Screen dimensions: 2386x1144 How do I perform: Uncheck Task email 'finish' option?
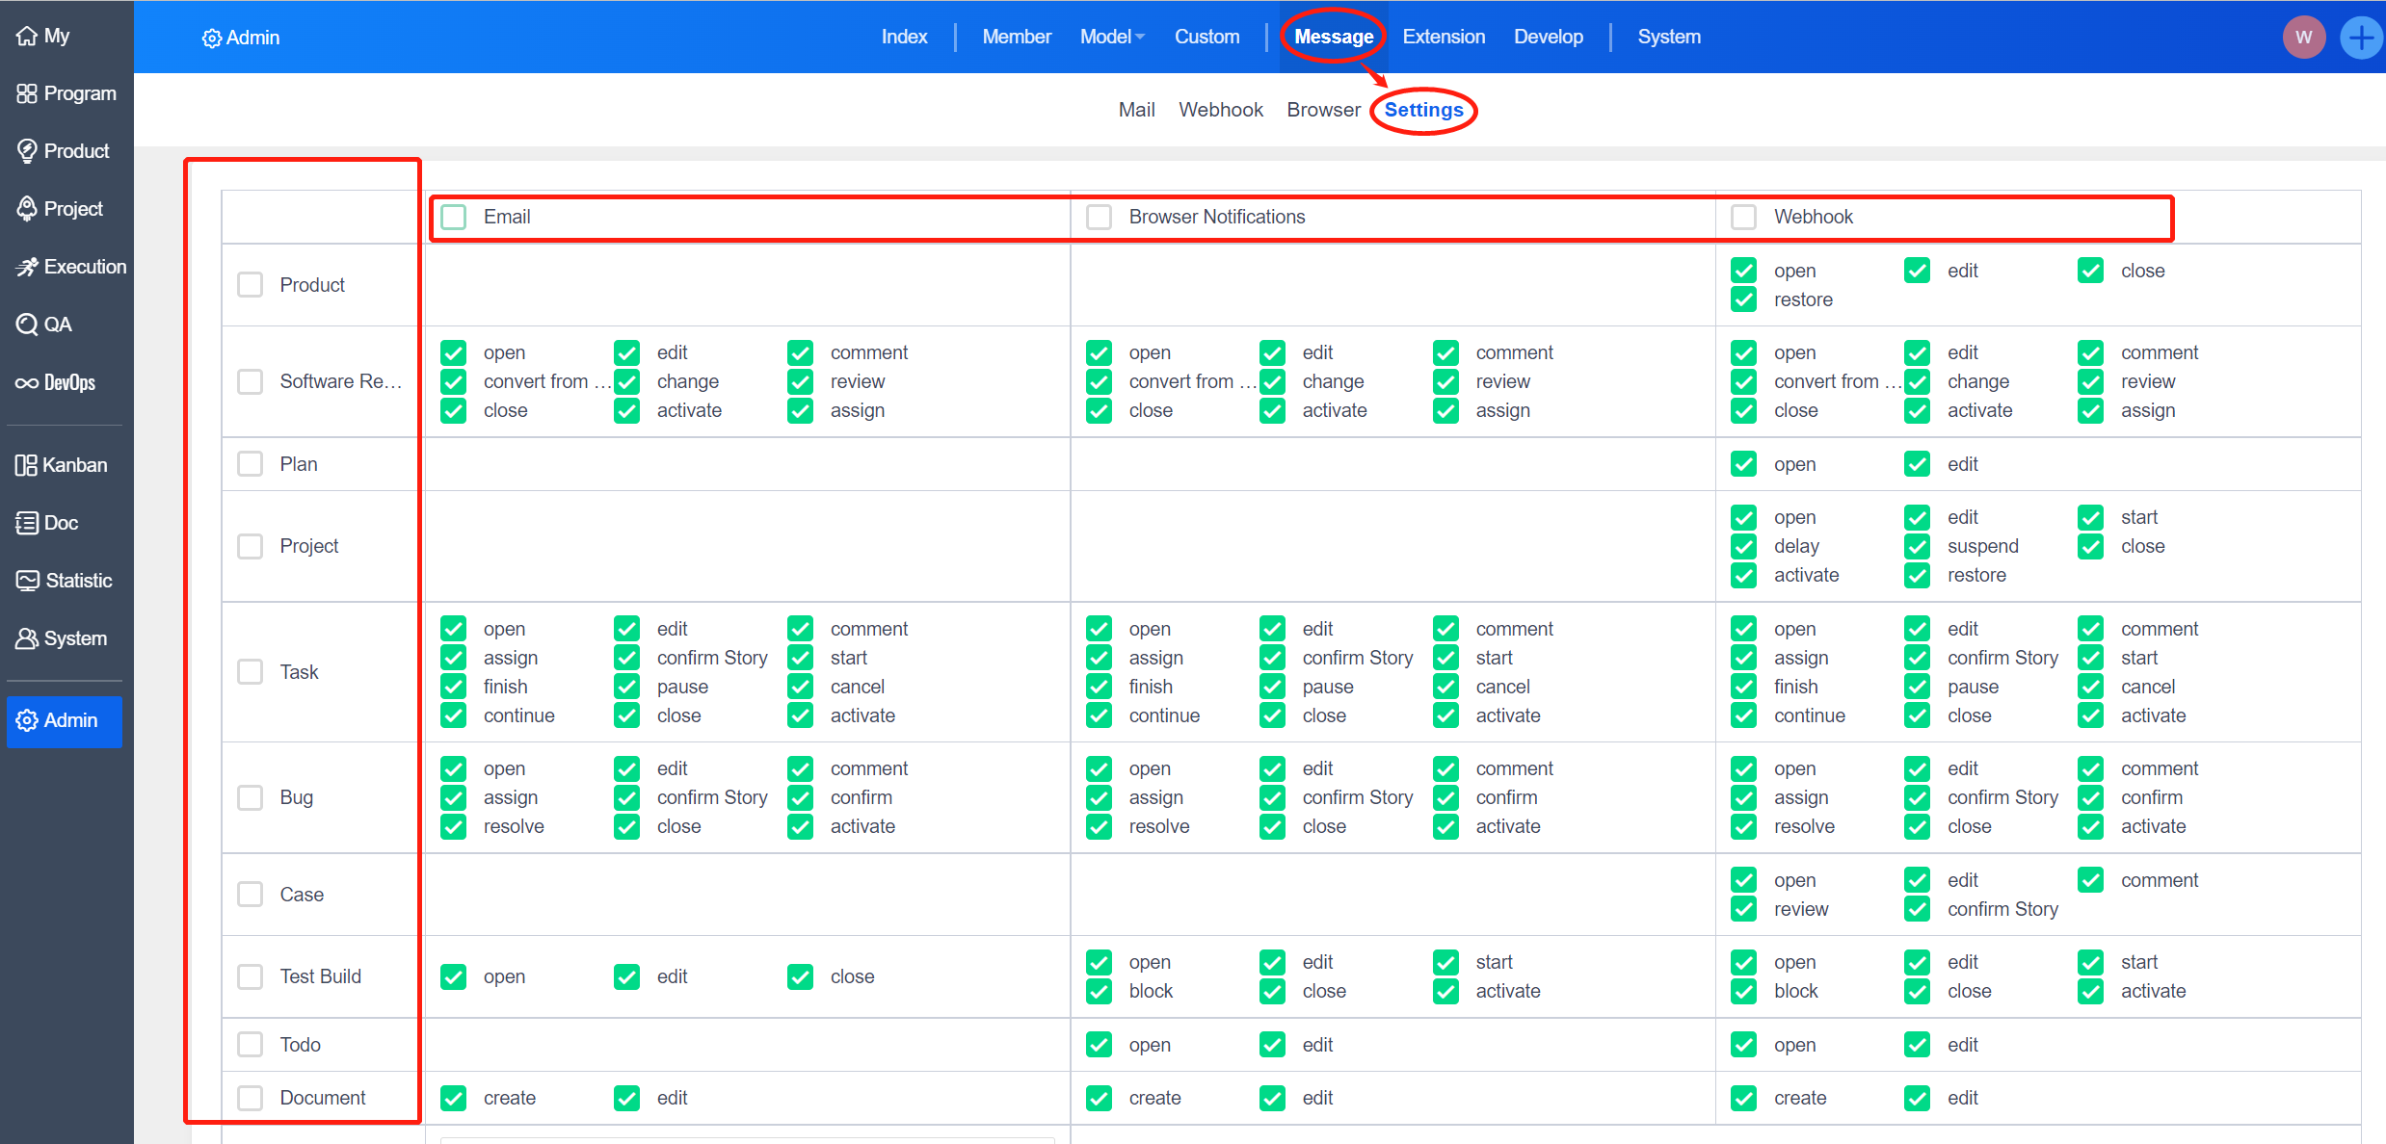[454, 687]
